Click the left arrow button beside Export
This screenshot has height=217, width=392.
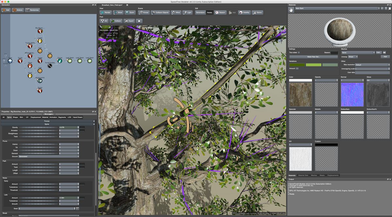[139, 21]
